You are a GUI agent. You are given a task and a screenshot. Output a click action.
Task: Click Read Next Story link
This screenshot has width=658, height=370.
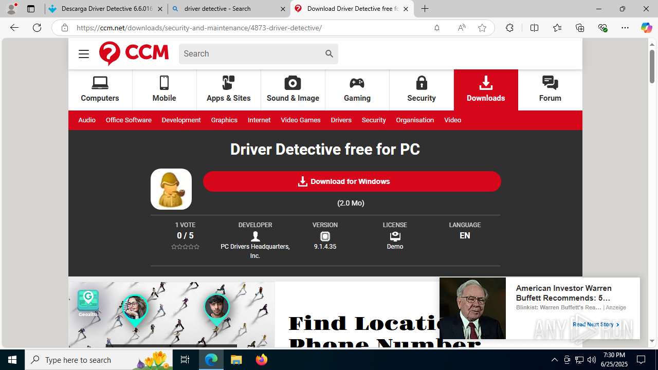pos(595,324)
